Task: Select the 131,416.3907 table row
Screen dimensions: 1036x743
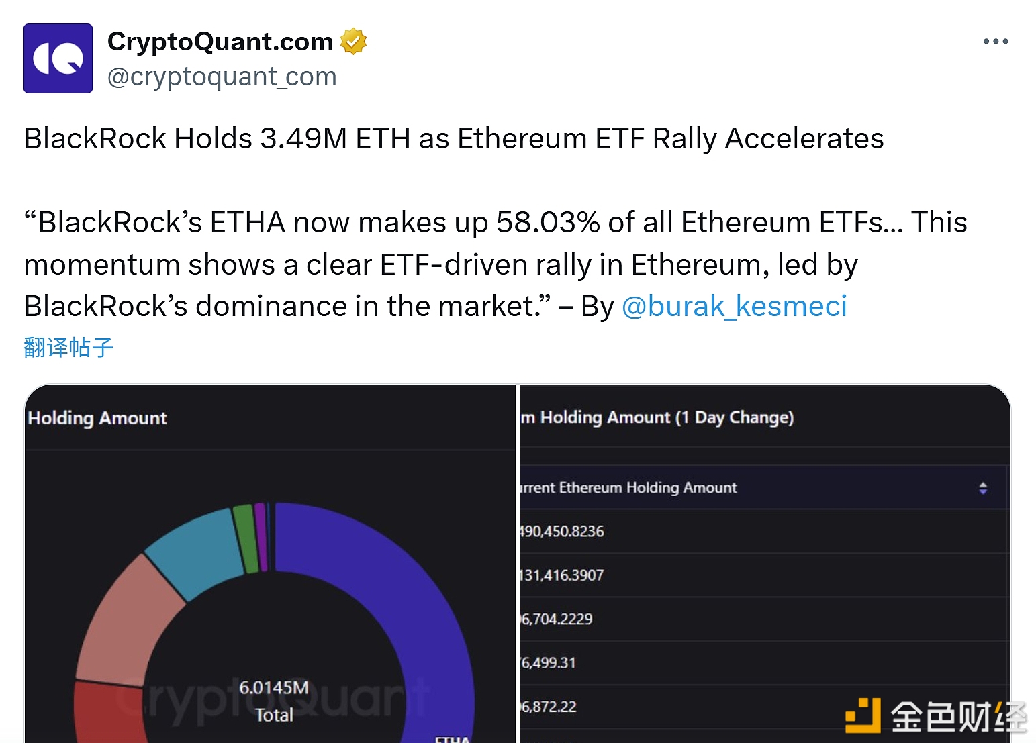Action: [x=763, y=575]
